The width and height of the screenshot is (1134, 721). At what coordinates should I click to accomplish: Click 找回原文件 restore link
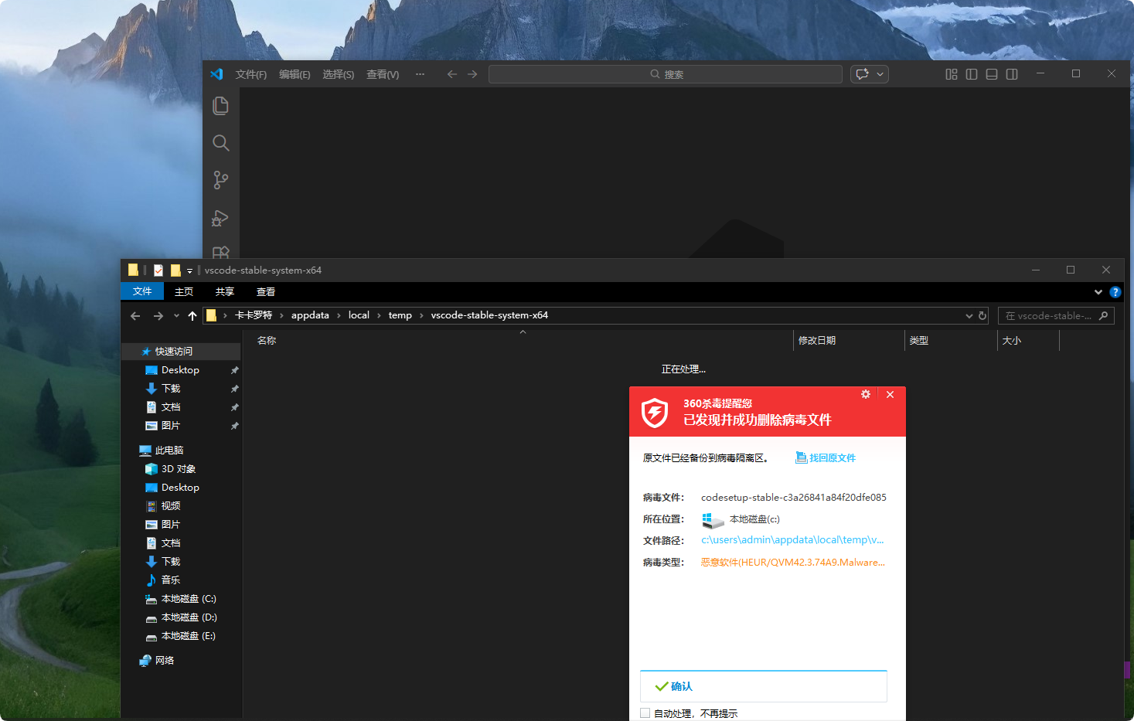pos(826,458)
